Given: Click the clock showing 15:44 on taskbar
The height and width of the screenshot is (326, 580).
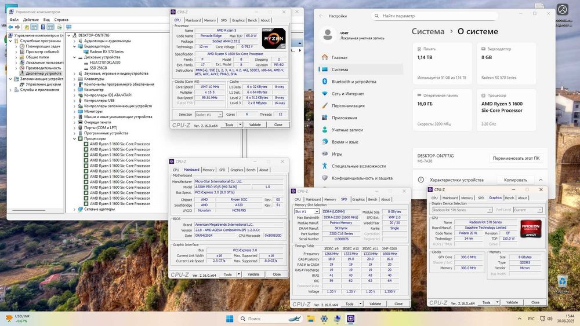Looking at the screenshot, I should (566, 318).
